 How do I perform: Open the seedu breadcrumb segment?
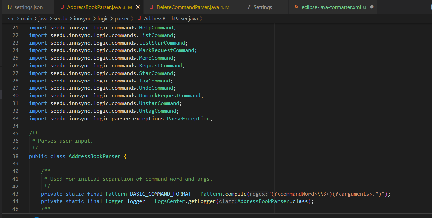(x=61, y=19)
